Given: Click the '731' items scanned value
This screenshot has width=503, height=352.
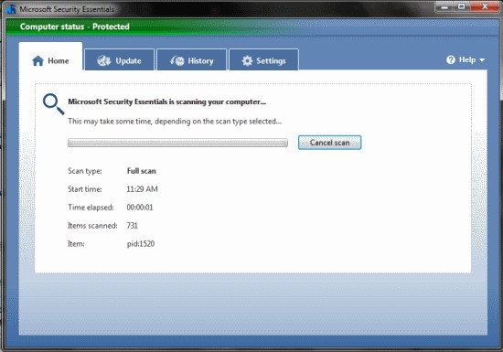Looking at the screenshot, I should pyautogui.click(x=133, y=226).
